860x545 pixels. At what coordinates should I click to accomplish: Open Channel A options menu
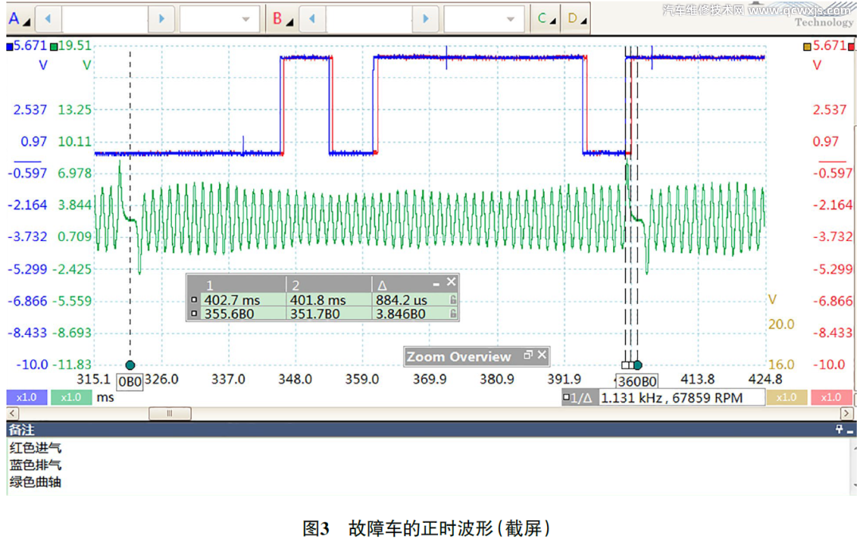pyautogui.click(x=14, y=18)
